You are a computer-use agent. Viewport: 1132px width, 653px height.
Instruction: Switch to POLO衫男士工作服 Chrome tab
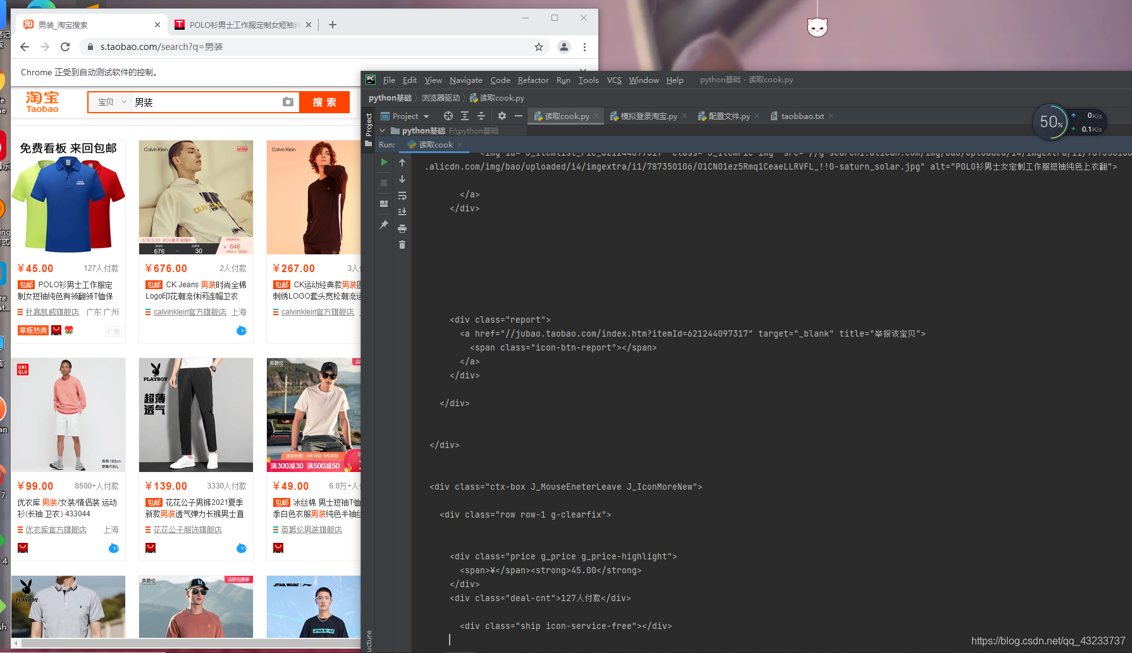[243, 25]
